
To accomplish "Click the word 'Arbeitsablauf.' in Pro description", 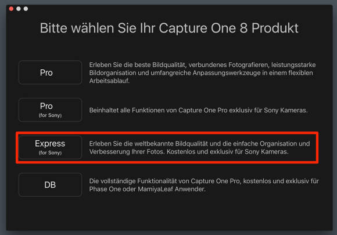I will coord(109,81).
